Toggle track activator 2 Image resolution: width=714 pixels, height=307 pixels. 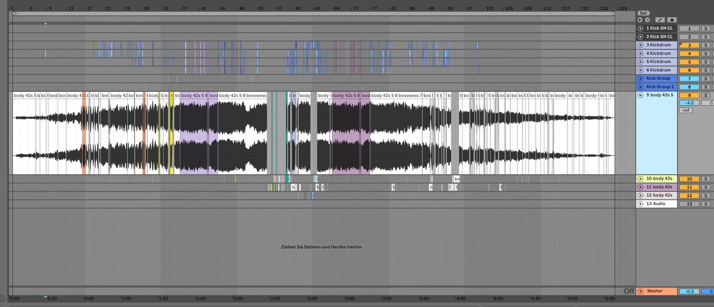tap(689, 37)
